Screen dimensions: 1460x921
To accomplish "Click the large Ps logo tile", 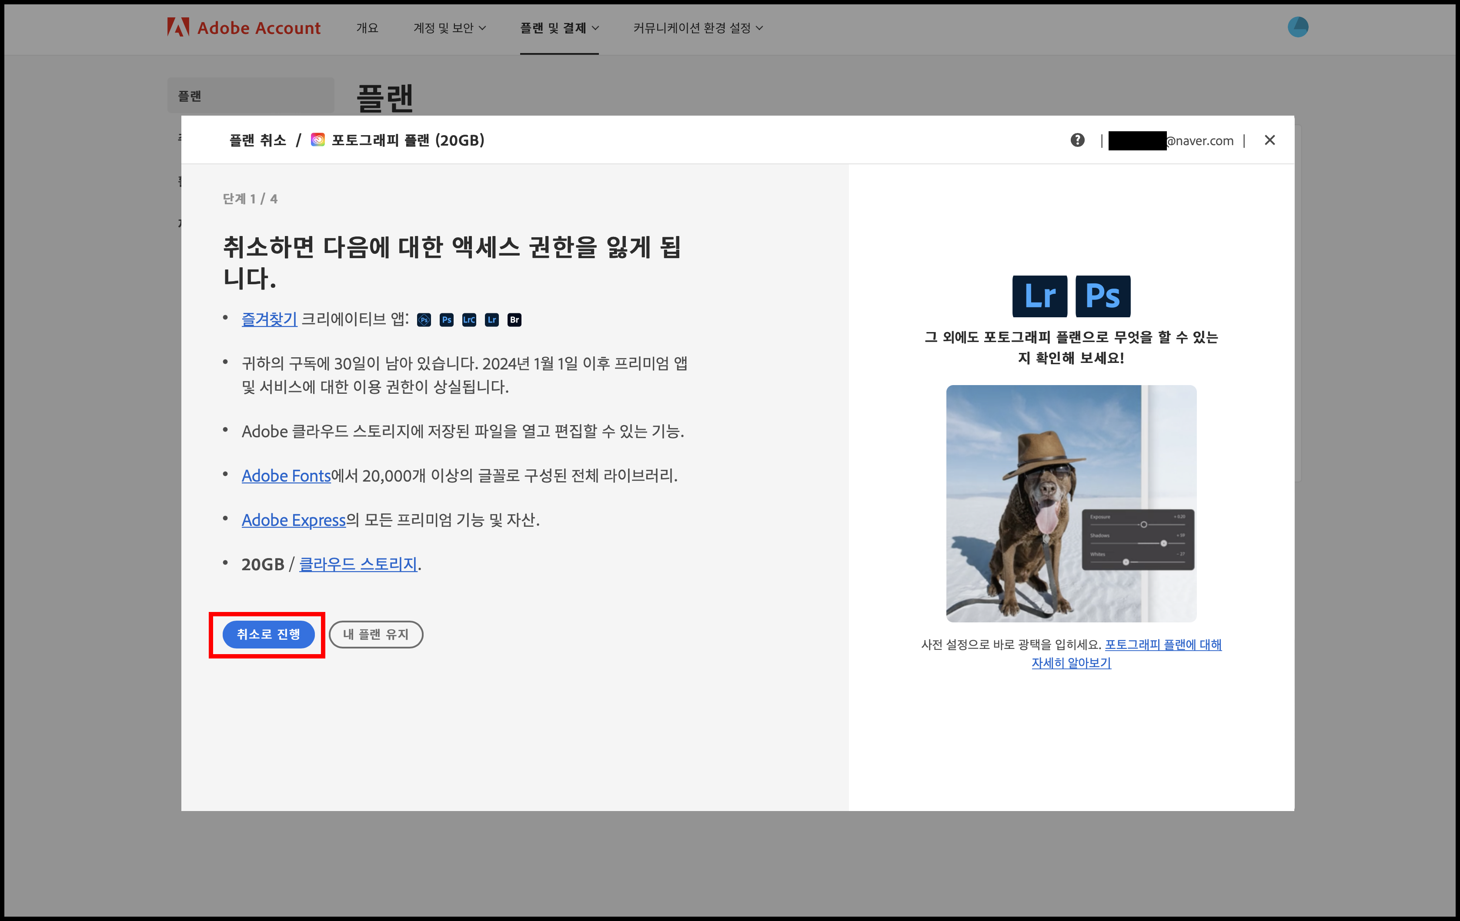I will tap(1102, 296).
